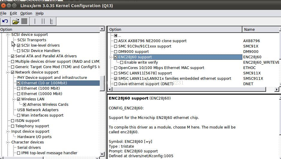Enable Wan interfaces support checkbox
281x159 pixels.
click(19, 115)
